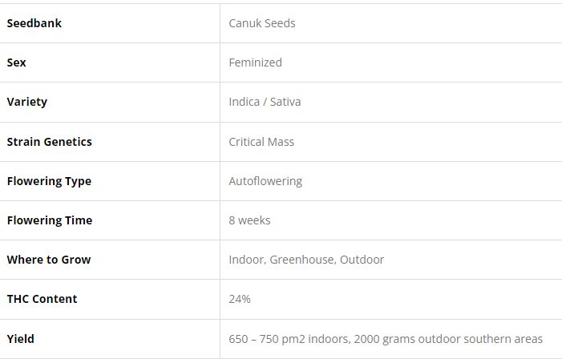Select the Flowering Type label
This screenshot has width=562, height=359.
49,181
